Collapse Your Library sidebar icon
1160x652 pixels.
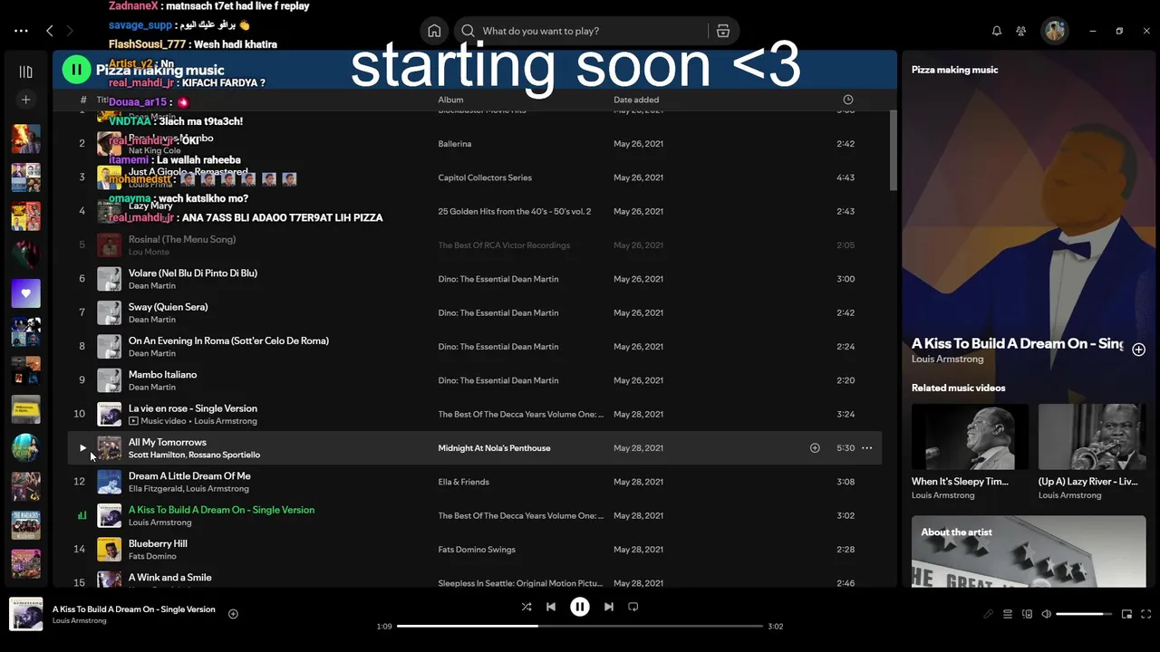[x=26, y=72]
